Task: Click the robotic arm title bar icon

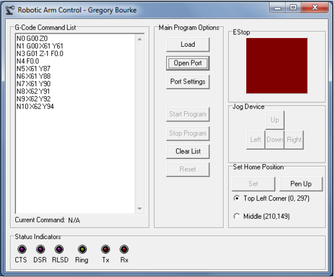Action: (10, 10)
